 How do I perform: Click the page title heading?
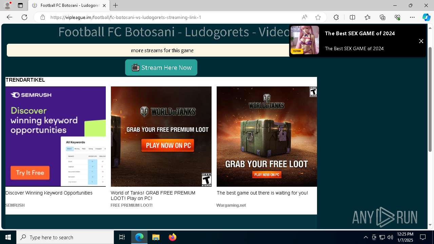click(x=174, y=32)
